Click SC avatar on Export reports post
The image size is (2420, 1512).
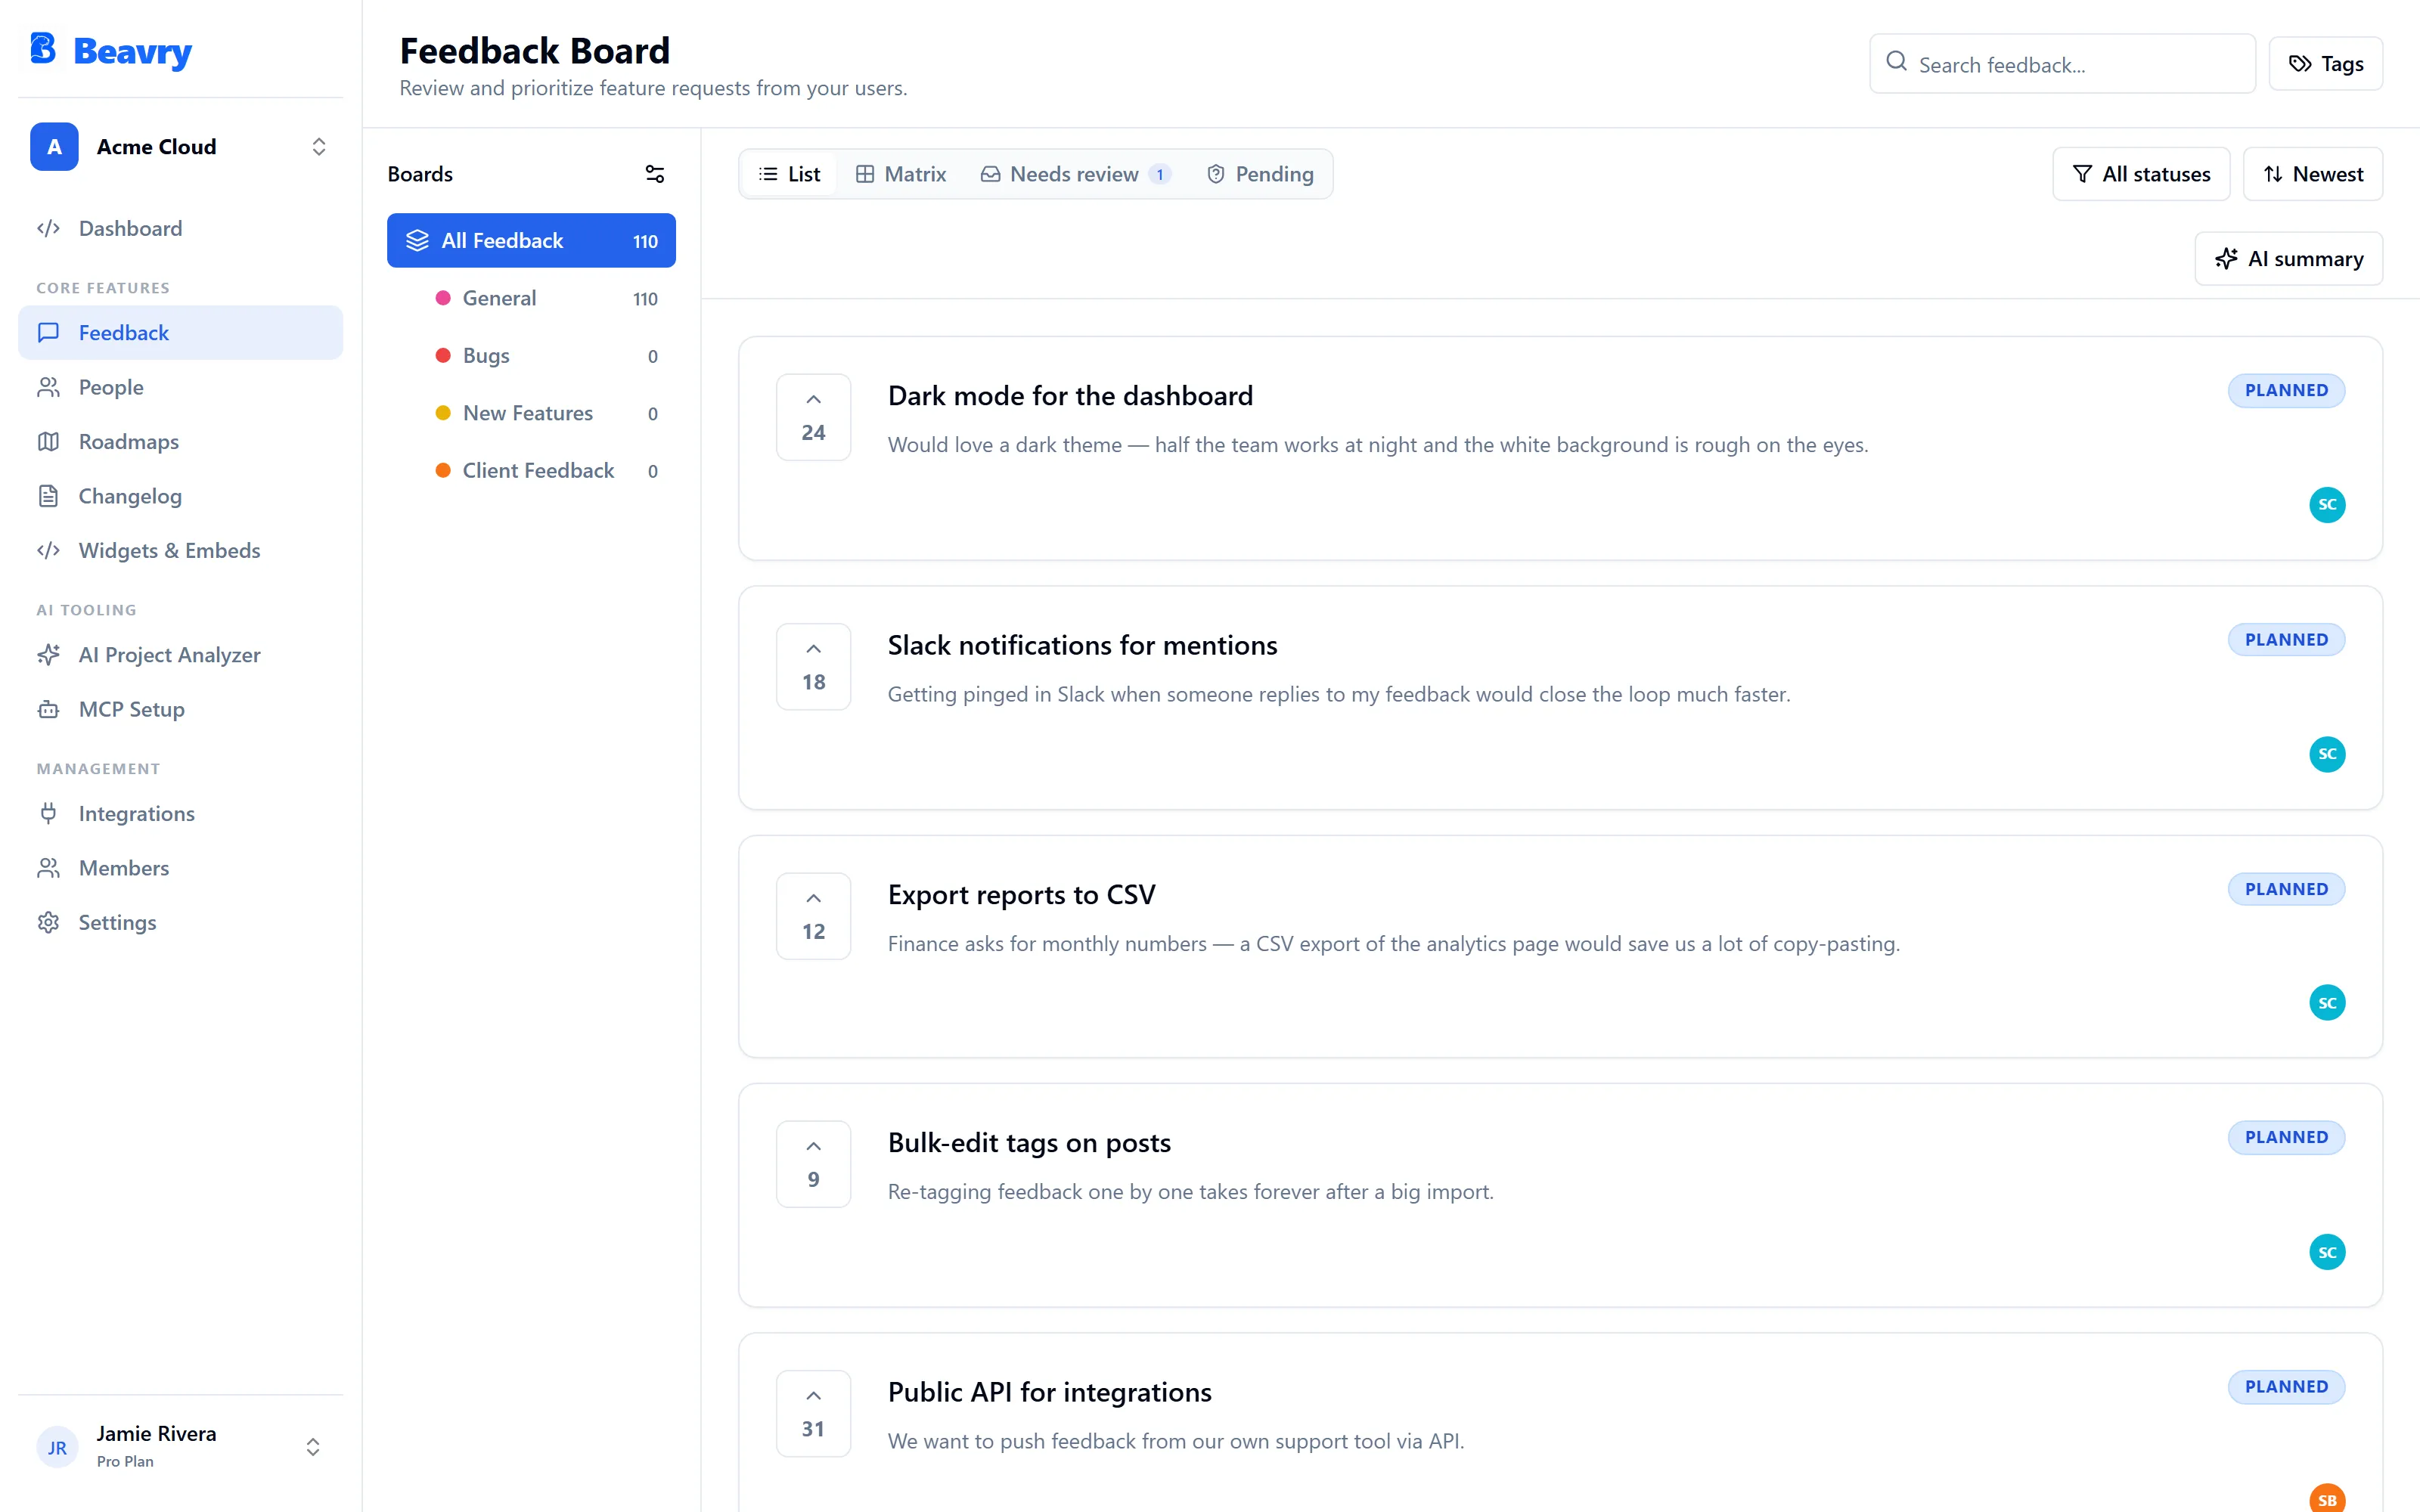click(x=2327, y=1003)
